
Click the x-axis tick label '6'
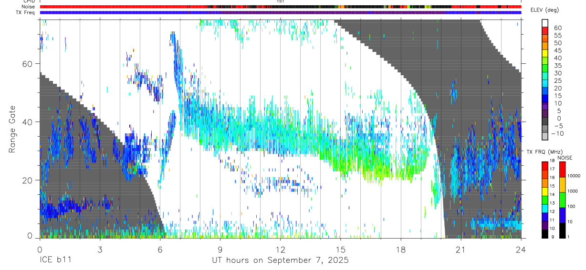pos(160,249)
